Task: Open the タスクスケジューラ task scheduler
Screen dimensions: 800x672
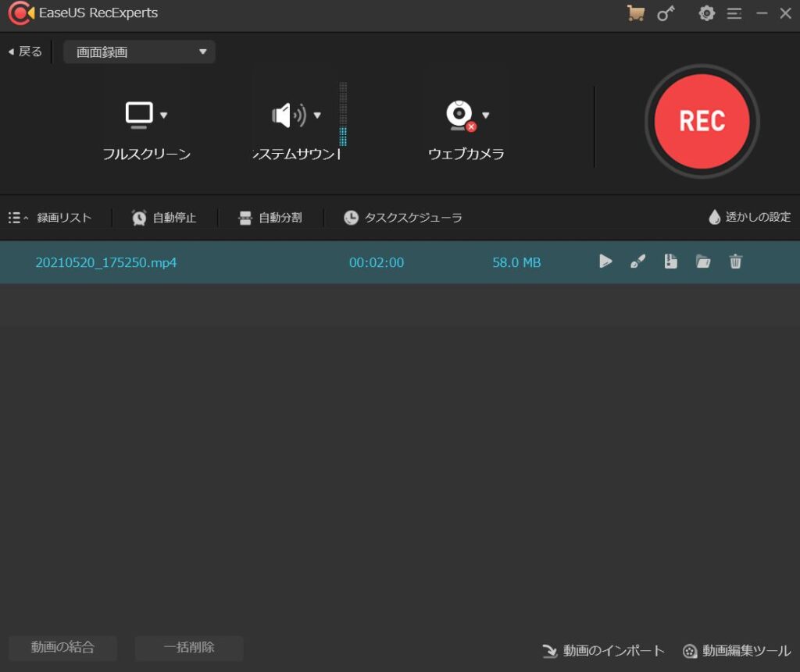Action: click(402, 218)
